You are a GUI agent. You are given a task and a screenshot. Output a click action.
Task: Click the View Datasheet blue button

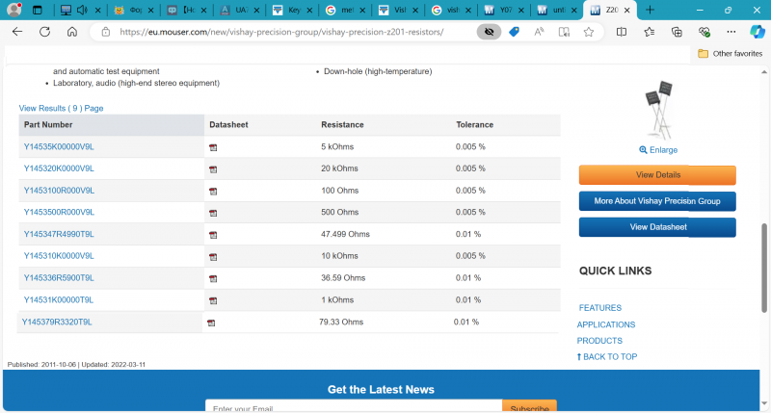[x=657, y=227]
